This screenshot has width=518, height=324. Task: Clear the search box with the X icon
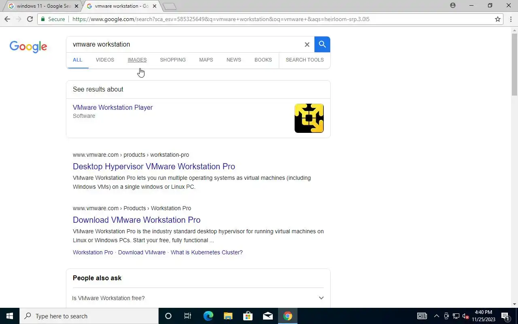pos(307,45)
